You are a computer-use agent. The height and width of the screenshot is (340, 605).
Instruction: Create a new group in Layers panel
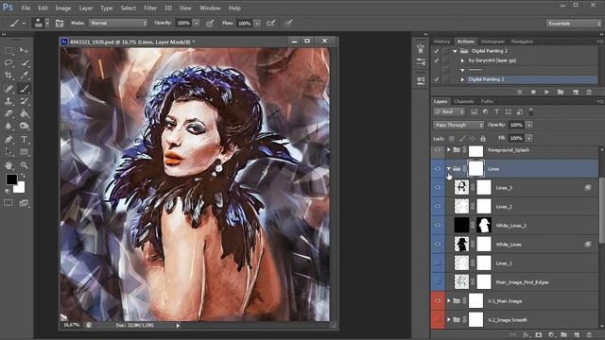point(564,335)
